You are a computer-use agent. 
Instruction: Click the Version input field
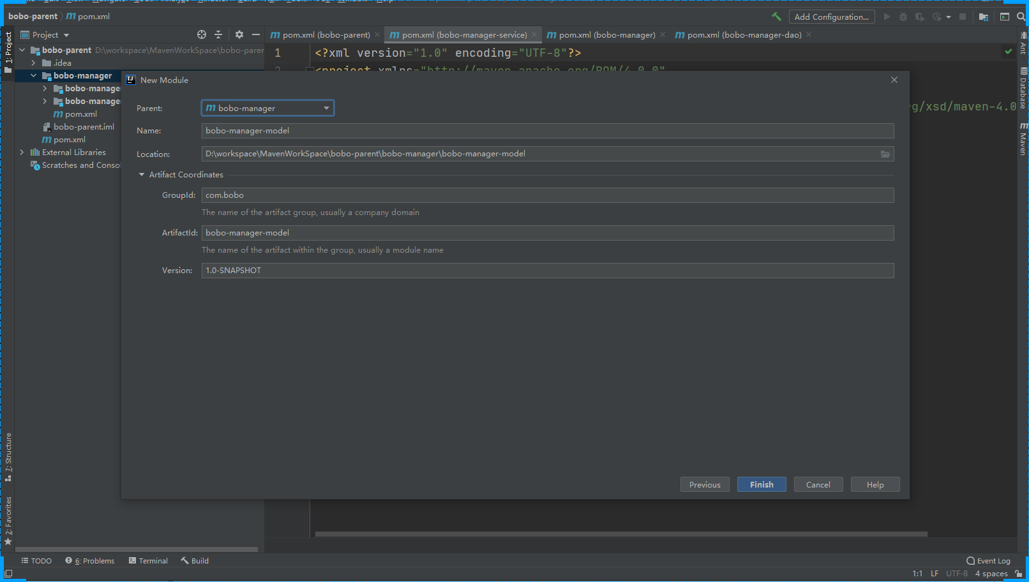pyautogui.click(x=548, y=271)
